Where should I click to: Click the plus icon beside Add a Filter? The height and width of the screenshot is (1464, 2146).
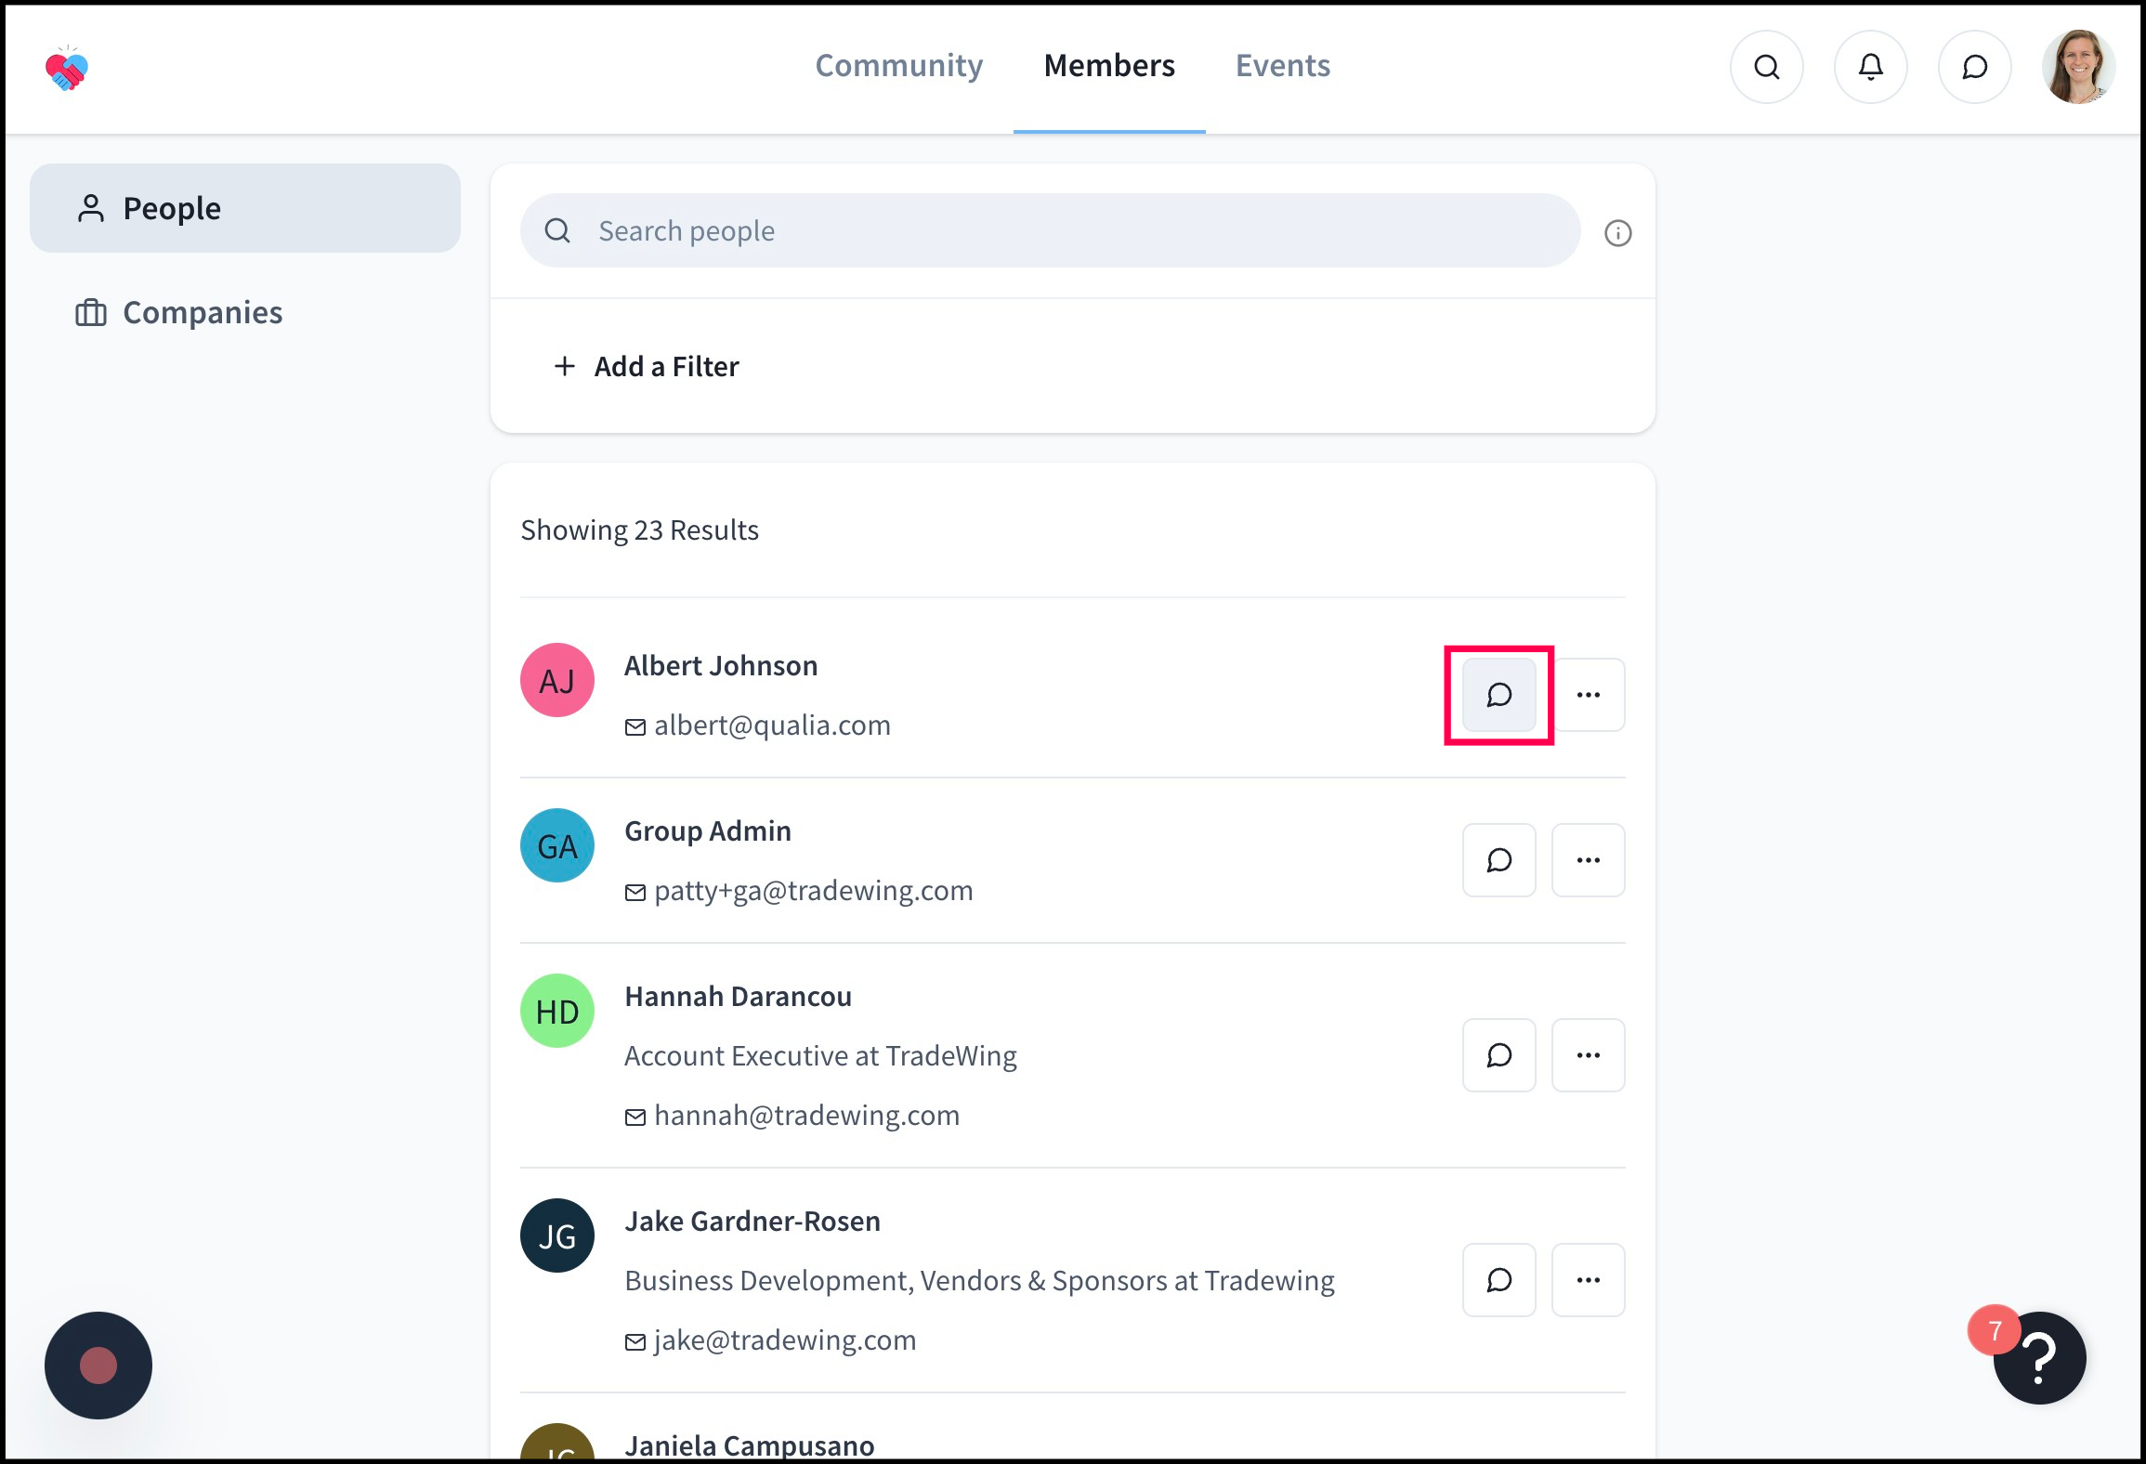coord(564,366)
